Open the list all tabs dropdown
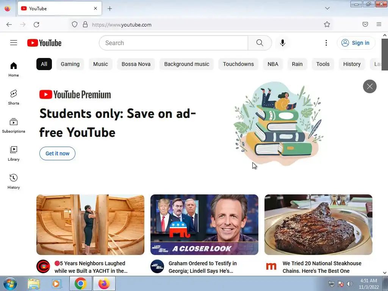This screenshot has width=388, height=291. pos(327,8)
